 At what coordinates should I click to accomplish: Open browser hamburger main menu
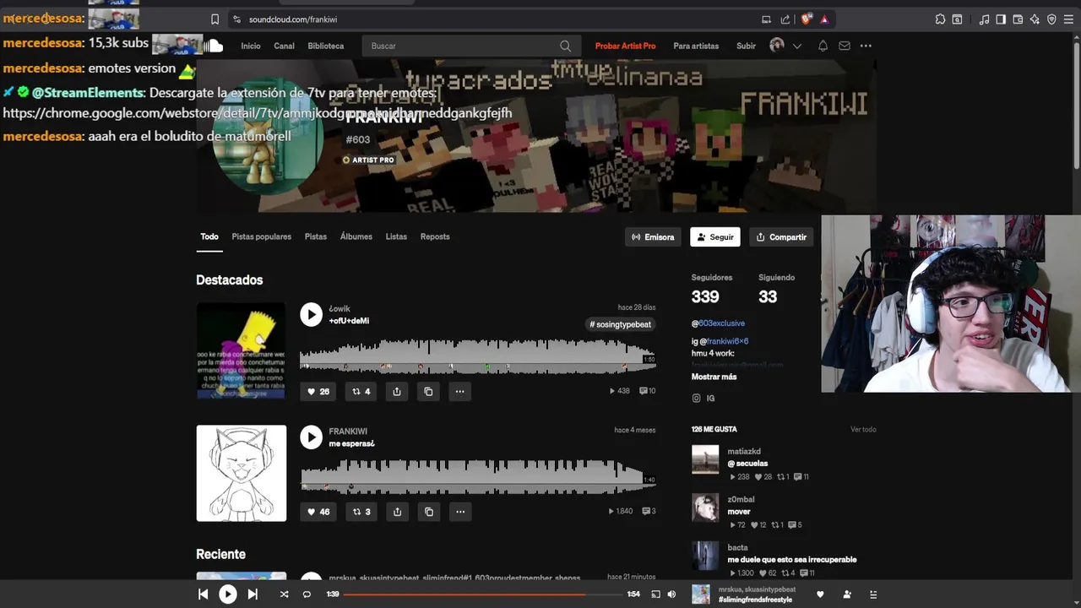pyautogui.click(x=1069, y=19)
